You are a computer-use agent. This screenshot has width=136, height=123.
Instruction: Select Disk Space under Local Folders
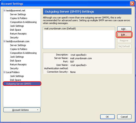tap(16, 80)
